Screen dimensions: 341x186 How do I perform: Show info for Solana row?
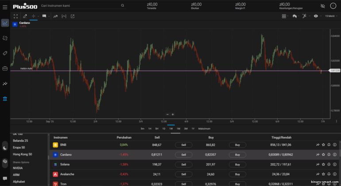coord(335,164)
